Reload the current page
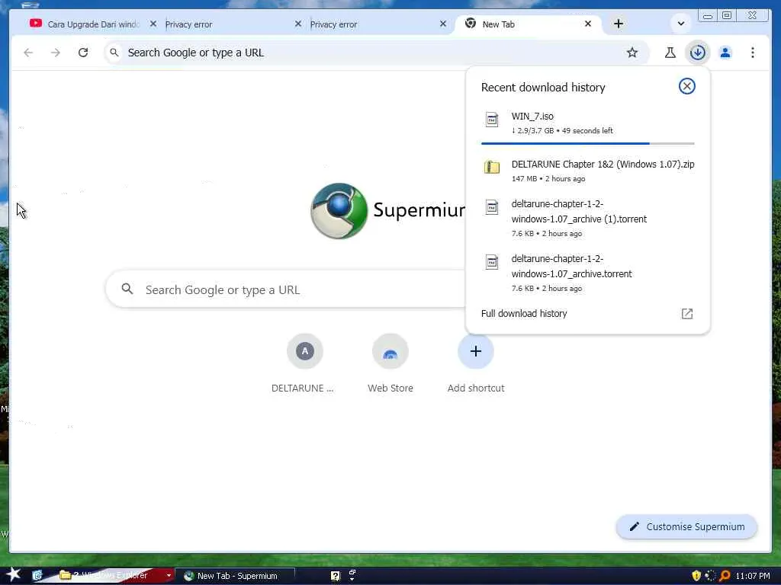The image size is (781, 585). pos(83,53)
